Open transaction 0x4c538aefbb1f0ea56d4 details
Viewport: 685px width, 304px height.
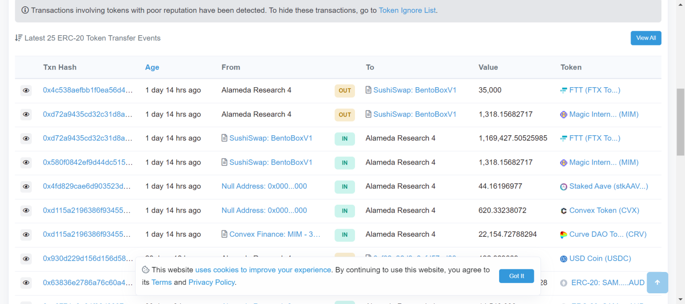(87, 90)
